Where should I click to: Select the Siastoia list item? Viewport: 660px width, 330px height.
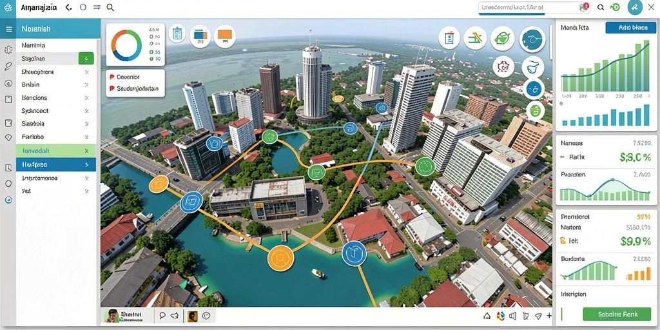pyautogui.click(x=56, y=124)
